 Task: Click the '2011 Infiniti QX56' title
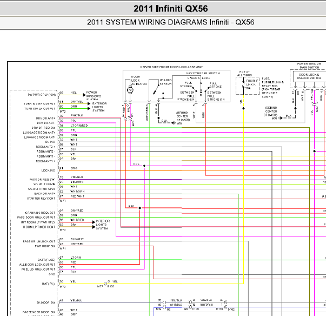[163, 9]
